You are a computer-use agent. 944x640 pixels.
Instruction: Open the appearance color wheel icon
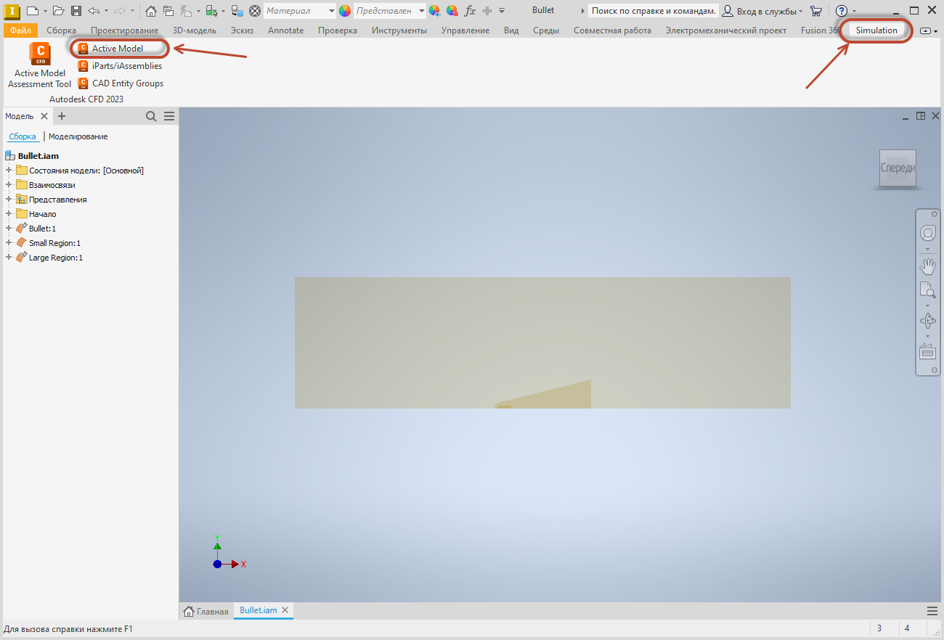[x=345, y=11]
